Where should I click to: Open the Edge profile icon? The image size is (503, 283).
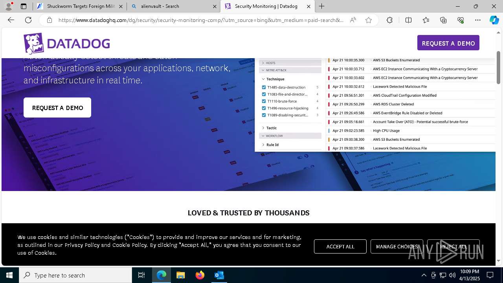coord(9,6)
